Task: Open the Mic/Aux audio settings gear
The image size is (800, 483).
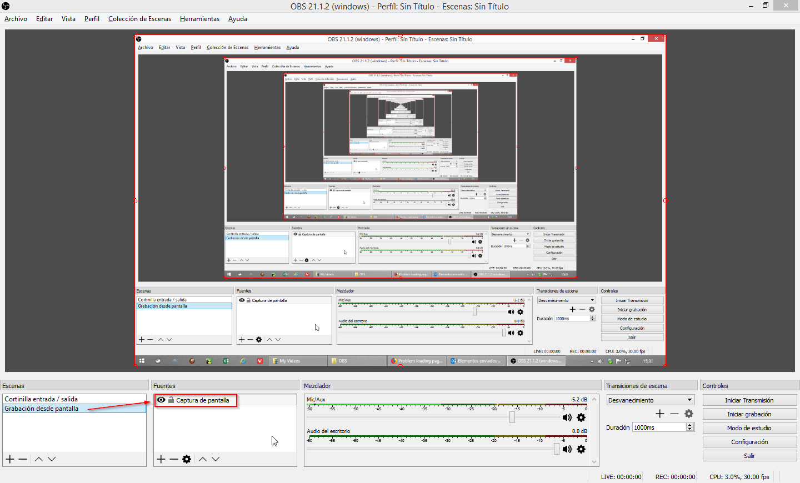Action: [581, 417]
